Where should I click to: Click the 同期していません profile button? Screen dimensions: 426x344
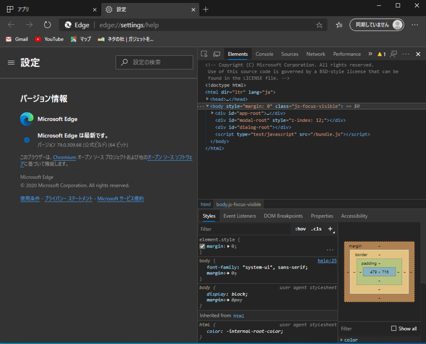click(x=376, y=25)
